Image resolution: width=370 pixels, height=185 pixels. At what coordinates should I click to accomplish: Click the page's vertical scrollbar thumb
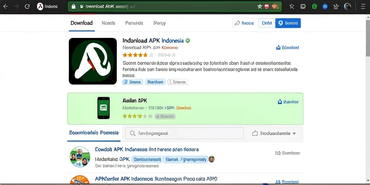click(368, 38)
